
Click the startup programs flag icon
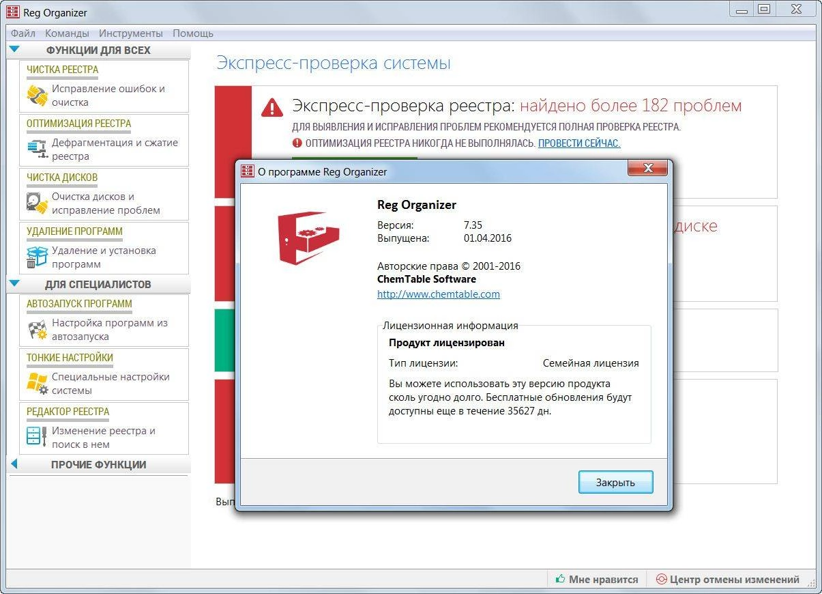37,329
